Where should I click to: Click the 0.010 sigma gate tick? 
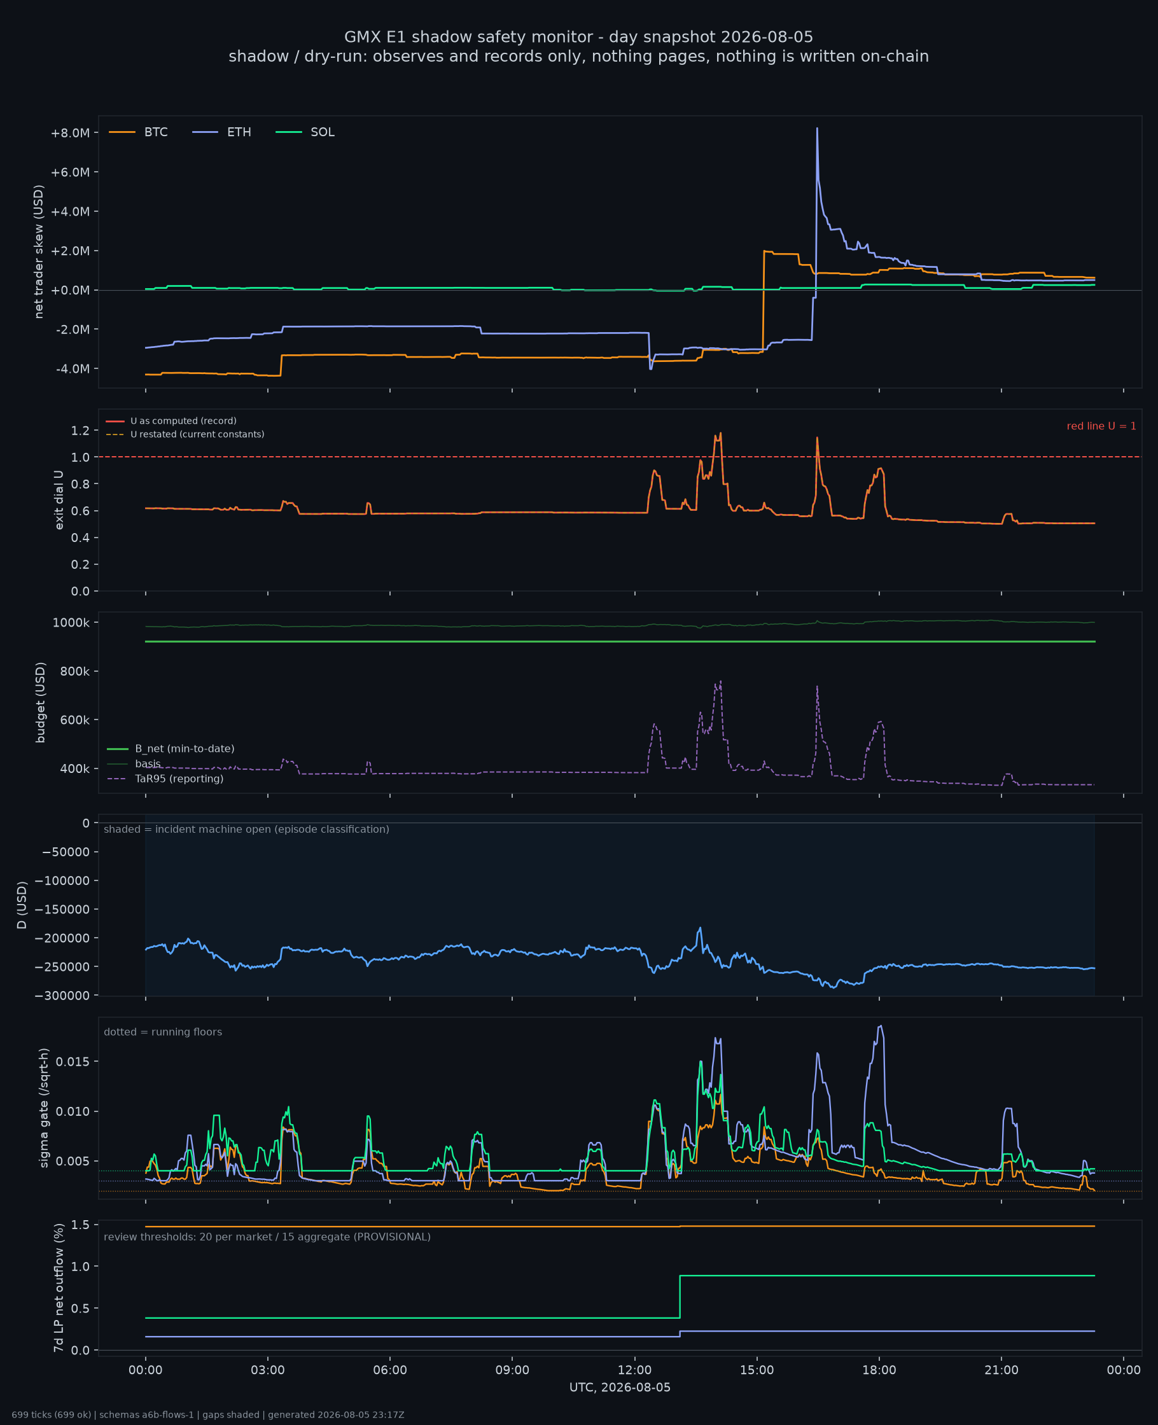pos(71,1111)
